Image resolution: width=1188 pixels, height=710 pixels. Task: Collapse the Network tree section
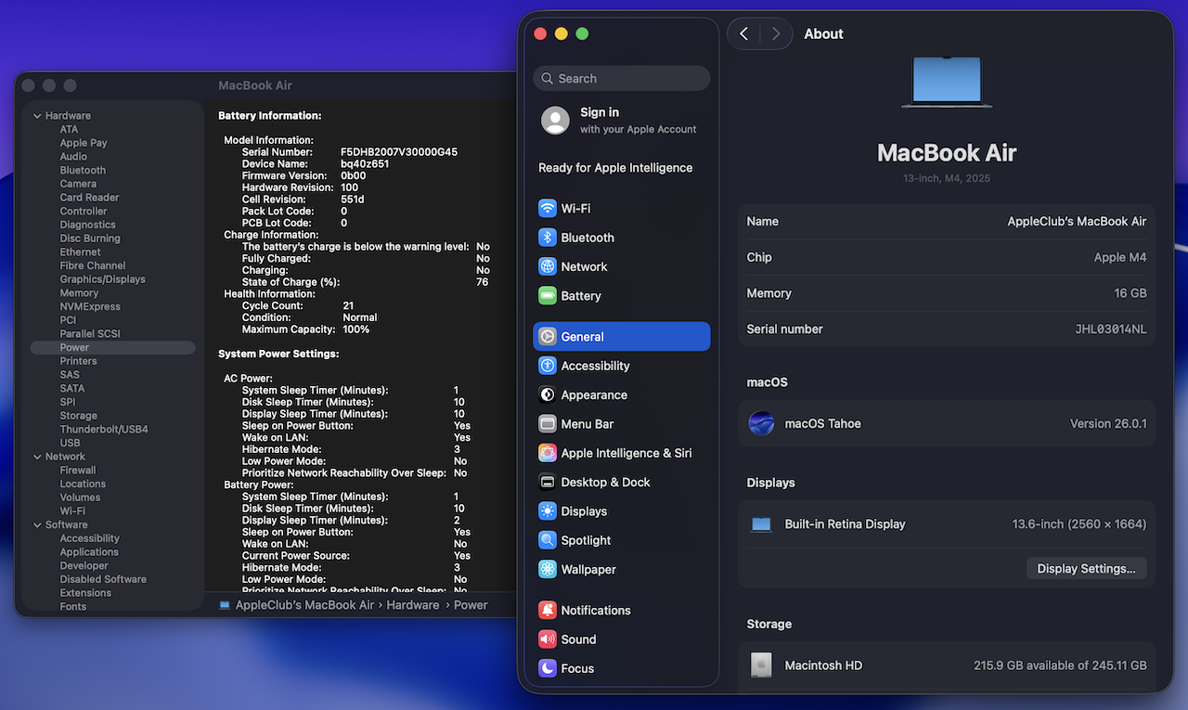[37, 457]
